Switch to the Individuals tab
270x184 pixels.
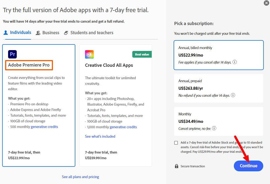(x=17, y=33)
